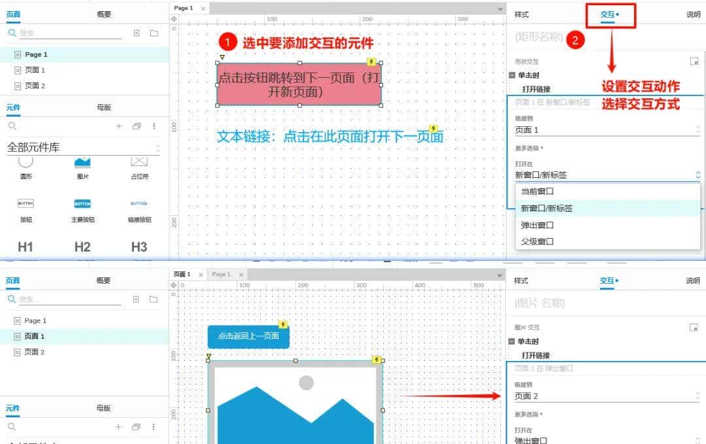Click the search magnifier icon in 页面 panel
Screen dimensions: 706x444
(13, 32)
